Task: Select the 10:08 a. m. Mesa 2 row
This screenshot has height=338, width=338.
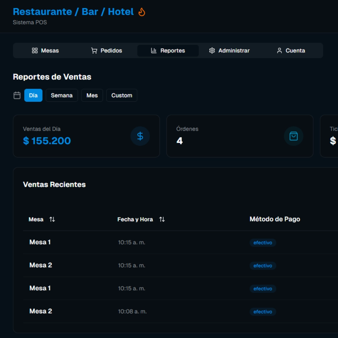Action: (132, 311)
